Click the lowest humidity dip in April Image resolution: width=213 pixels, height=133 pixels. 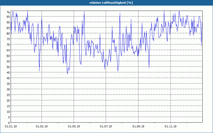pos(67,74)
